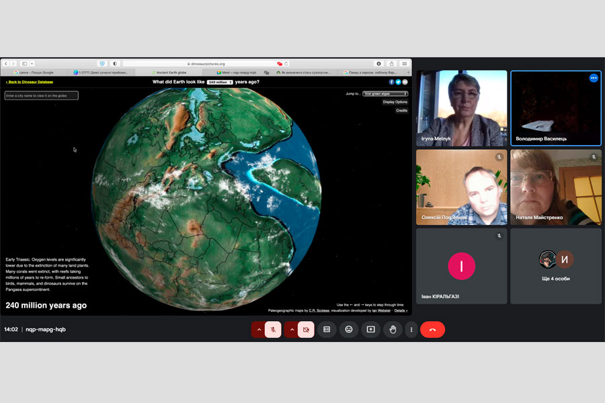Switch to the Ancient Earth globe tab
The width and height of the screenshot is (605, 403).
click(174, 73)
